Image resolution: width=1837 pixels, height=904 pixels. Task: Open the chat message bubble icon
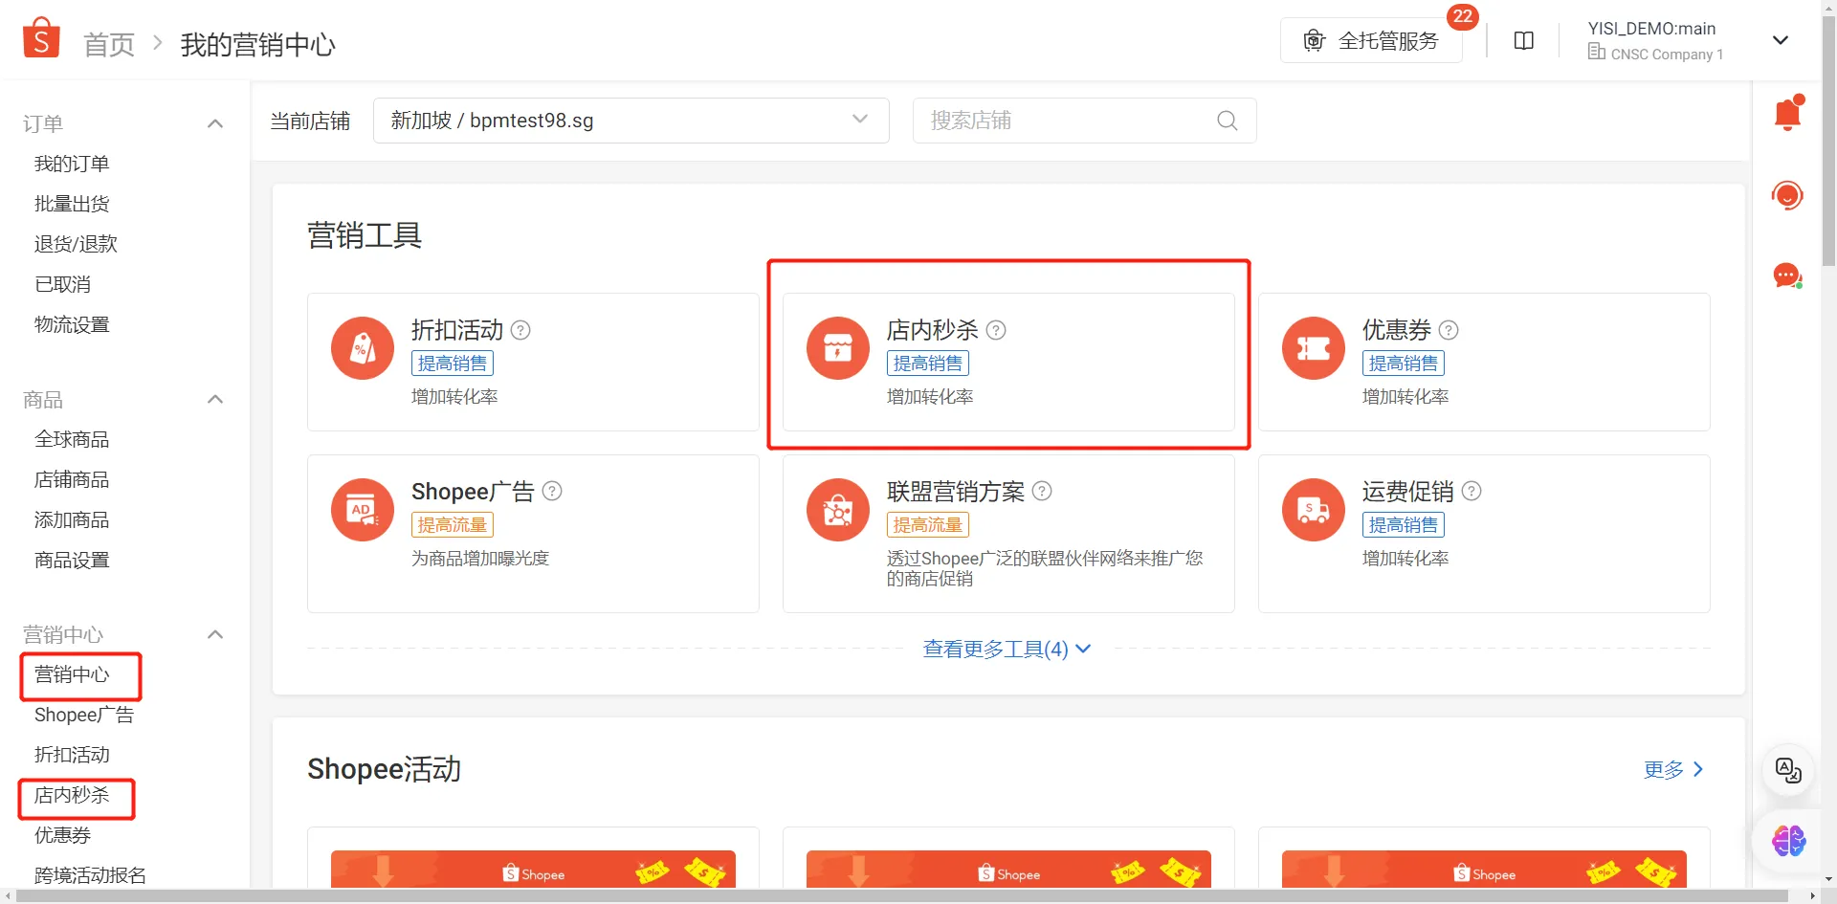(x=1787, y=276)
